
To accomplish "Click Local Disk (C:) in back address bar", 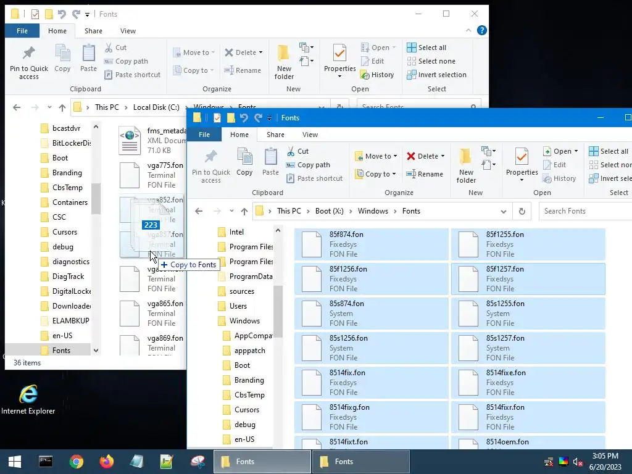I will pos(156,107).
